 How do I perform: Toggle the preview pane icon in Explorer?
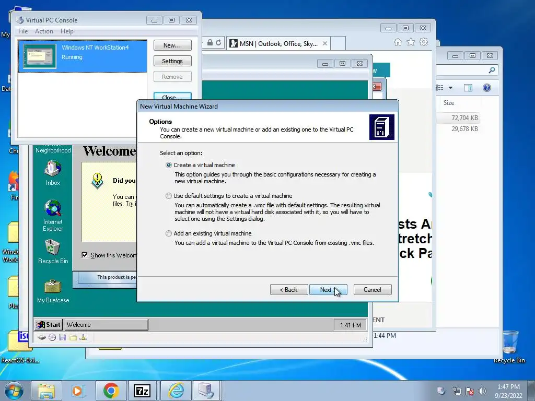[x=468, y=88]
